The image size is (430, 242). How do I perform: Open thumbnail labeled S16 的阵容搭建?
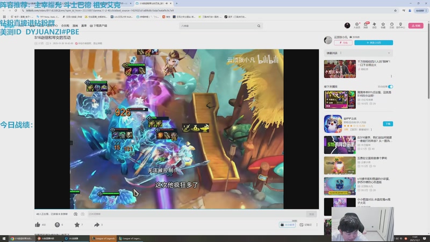tap(340, 145)
